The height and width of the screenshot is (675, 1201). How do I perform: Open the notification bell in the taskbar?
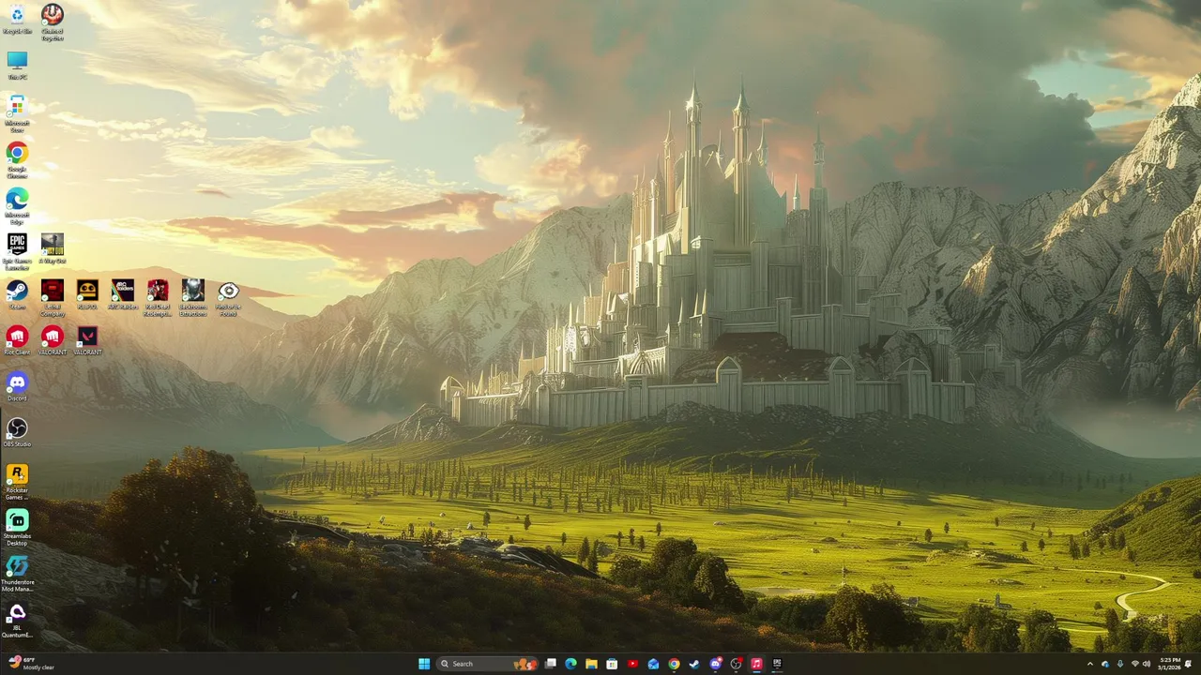click(1189, 664)
